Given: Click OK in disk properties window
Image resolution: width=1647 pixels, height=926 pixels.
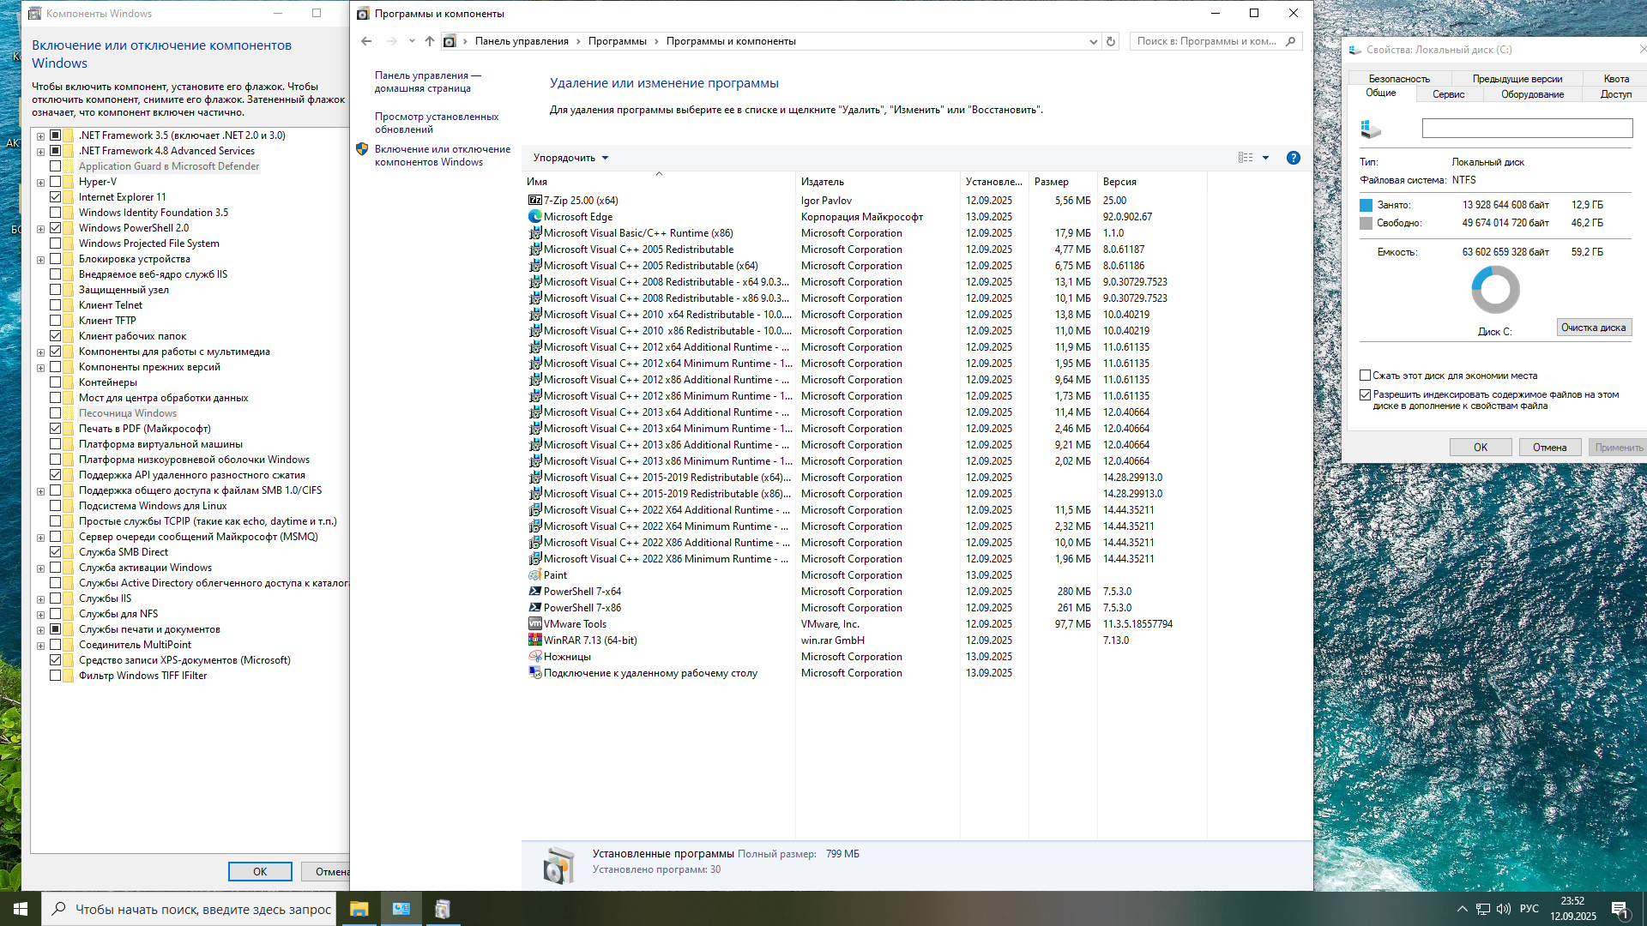Looking at the screenshot, I should click(x=1481, y=448).
